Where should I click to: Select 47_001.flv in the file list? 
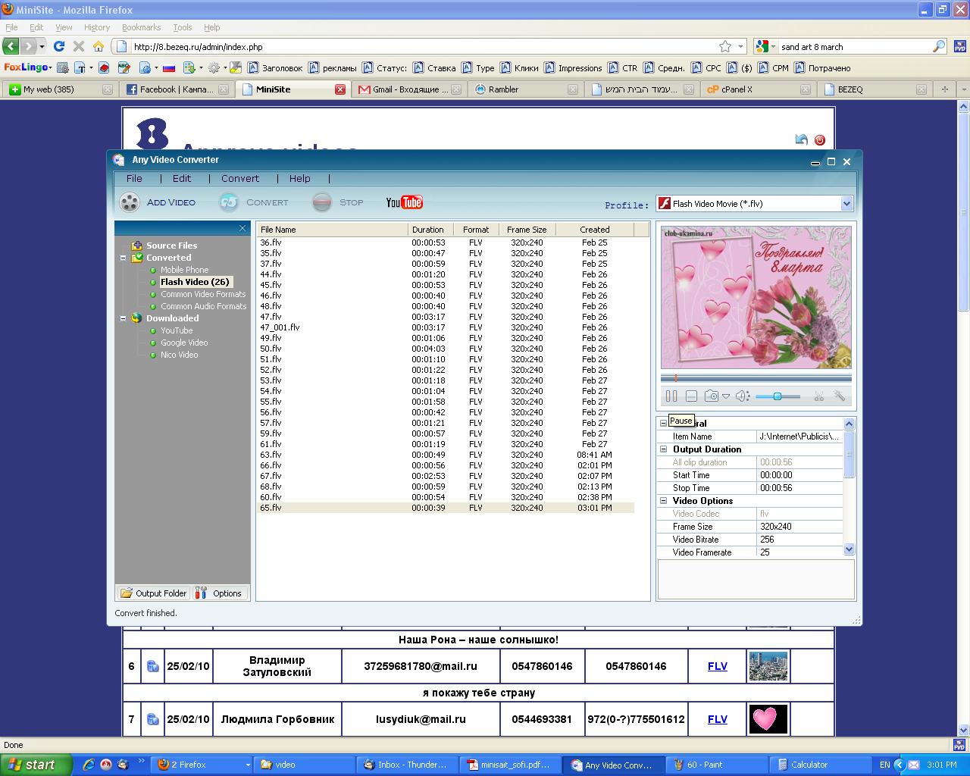[280, 327]
